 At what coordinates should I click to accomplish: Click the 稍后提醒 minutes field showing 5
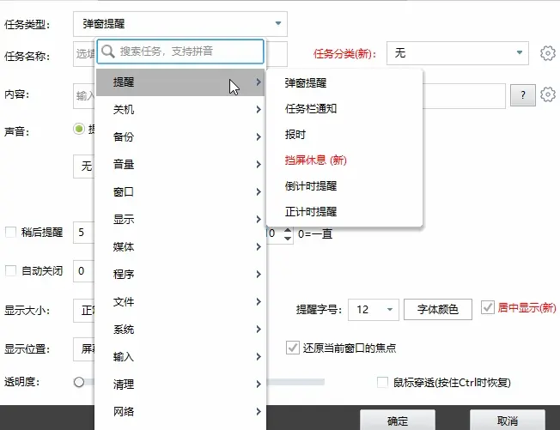click(84, 233)
